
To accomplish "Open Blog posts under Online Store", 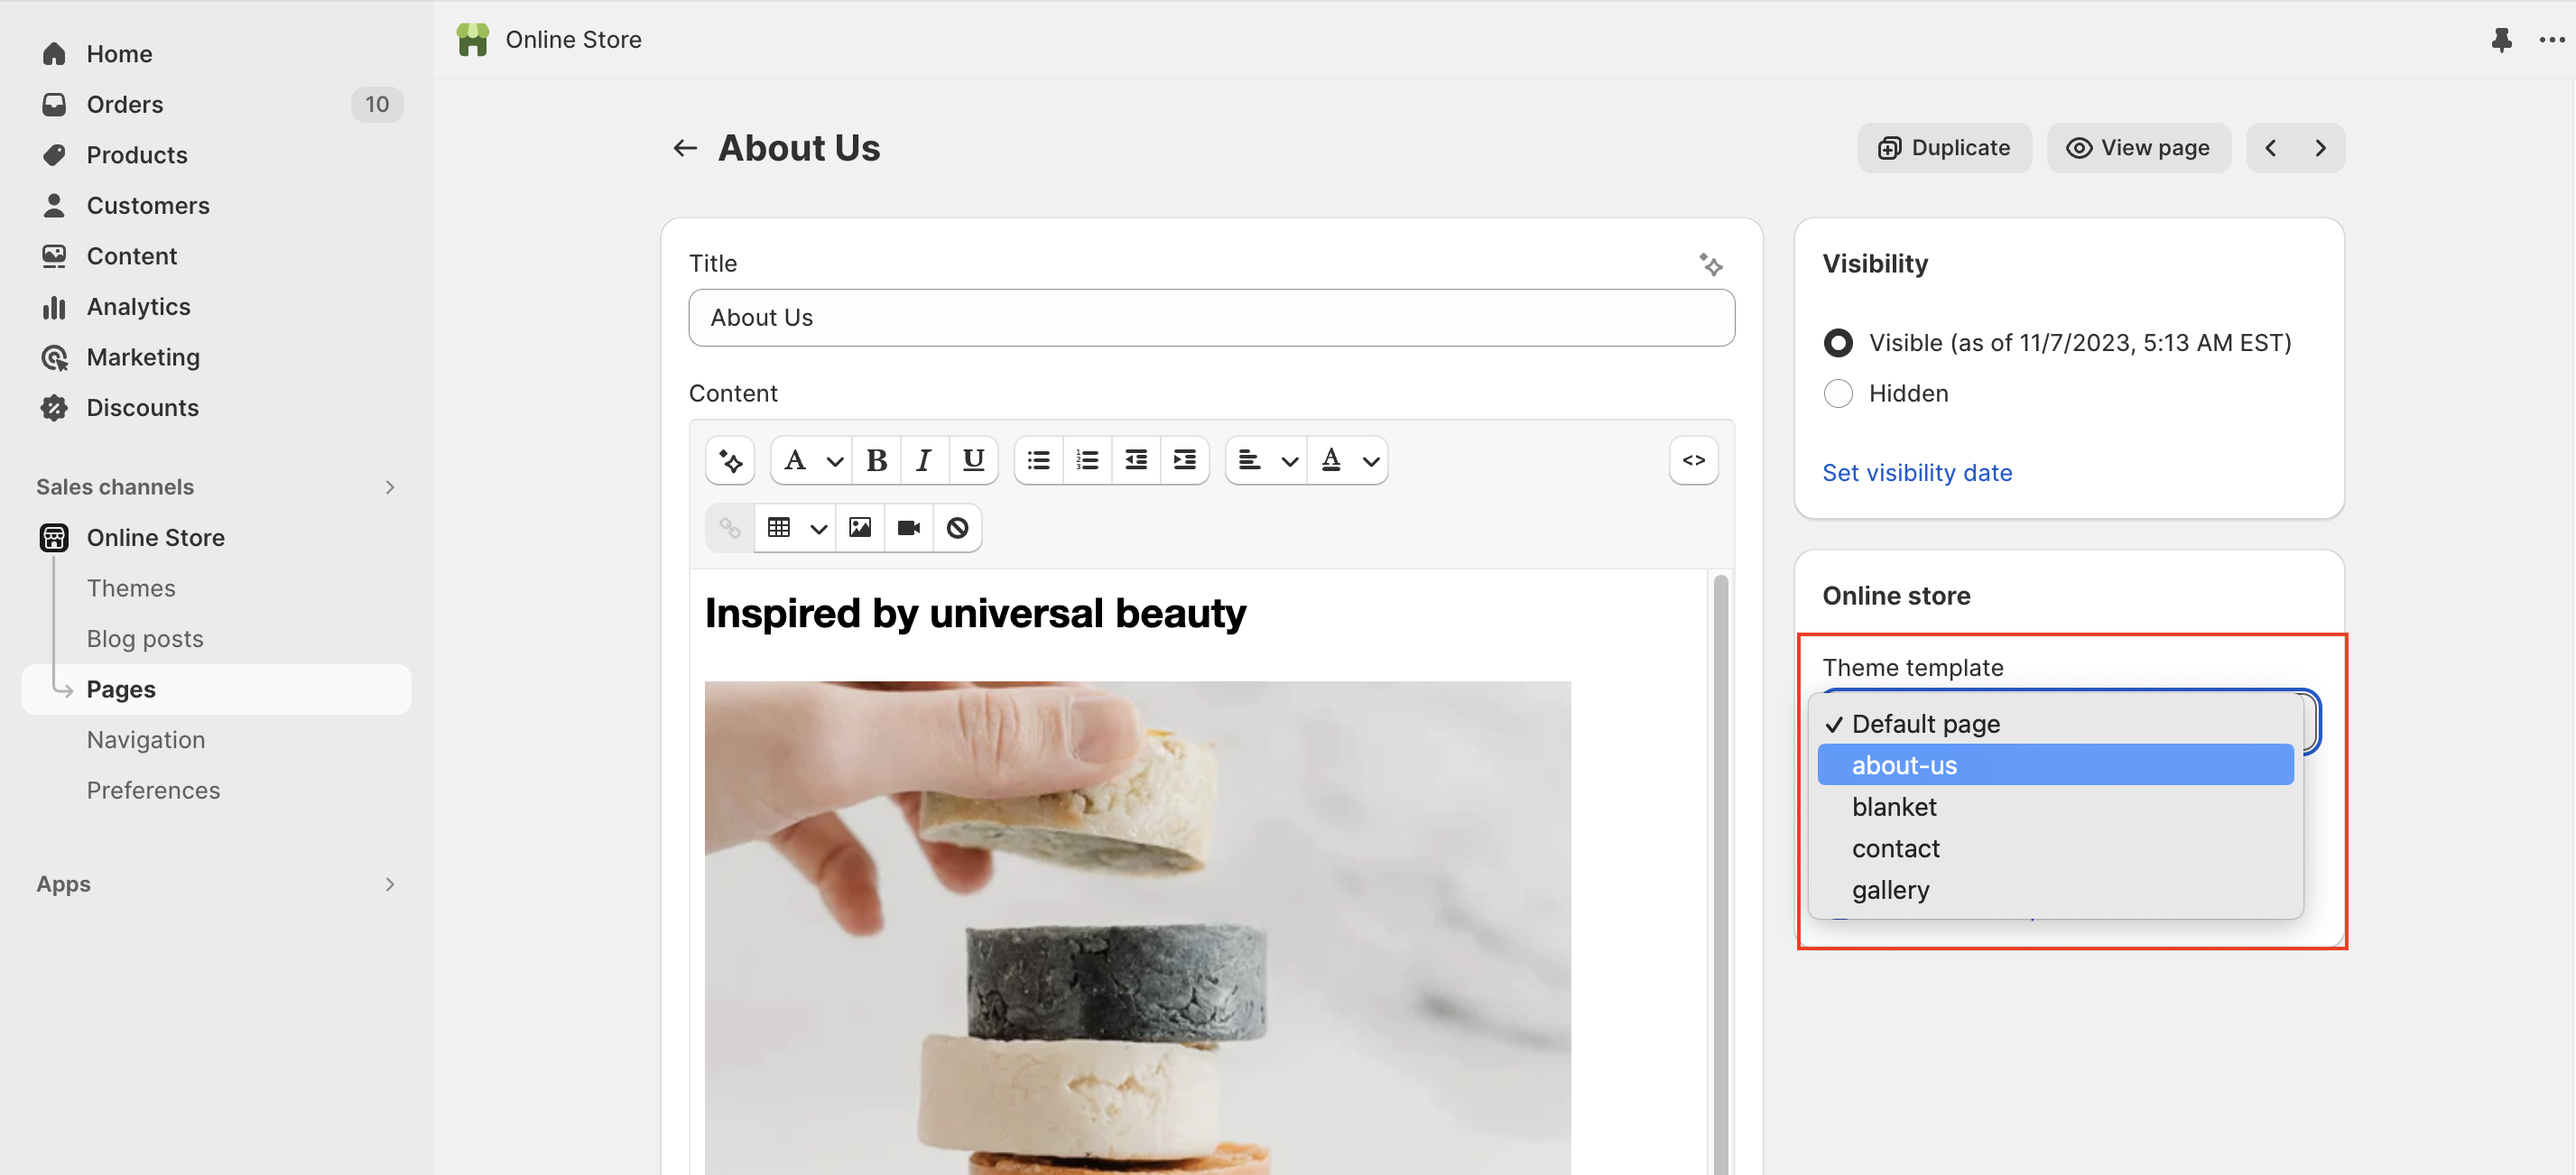I will [x=145, y=639].
